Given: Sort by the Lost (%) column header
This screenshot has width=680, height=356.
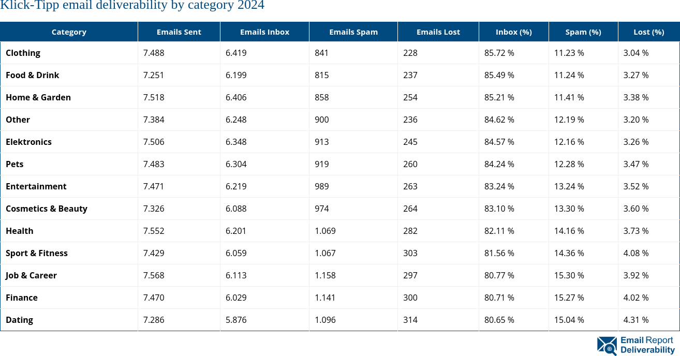Looking at the screenshot, I should tap(649, 32).
